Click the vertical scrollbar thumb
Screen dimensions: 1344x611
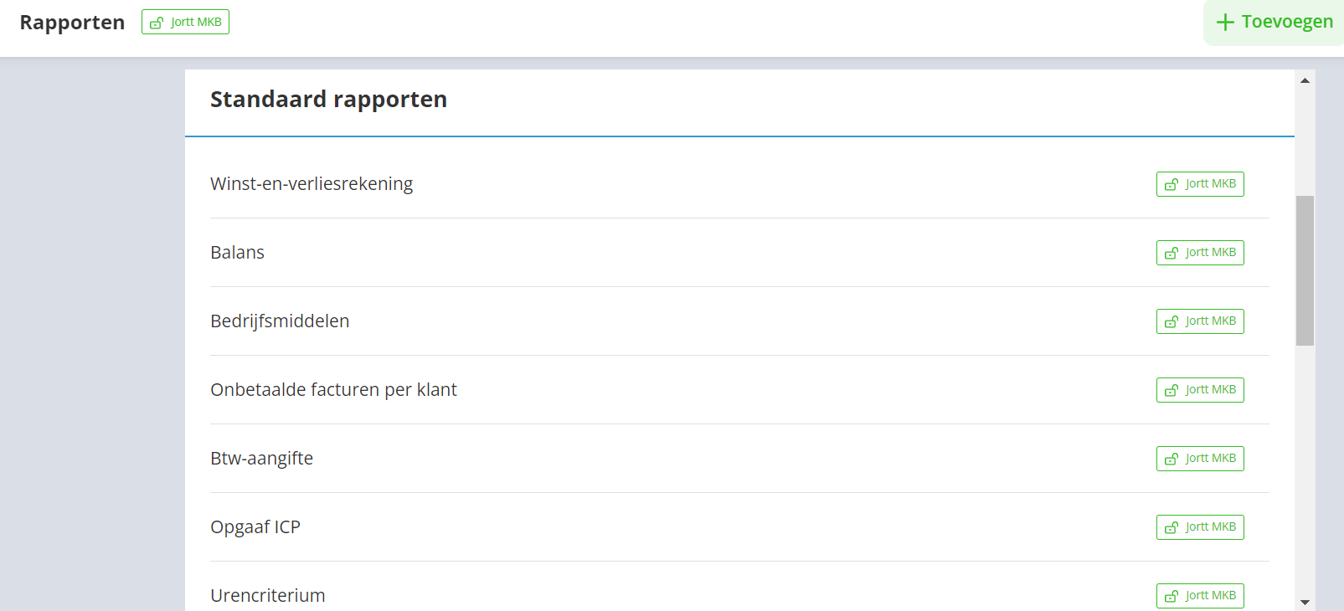pyautogui.click(x=1305, y=270)
